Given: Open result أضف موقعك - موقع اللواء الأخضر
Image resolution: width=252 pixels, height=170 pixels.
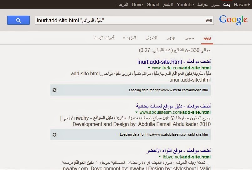Looking at the screenshot, I should click(178, 150).
